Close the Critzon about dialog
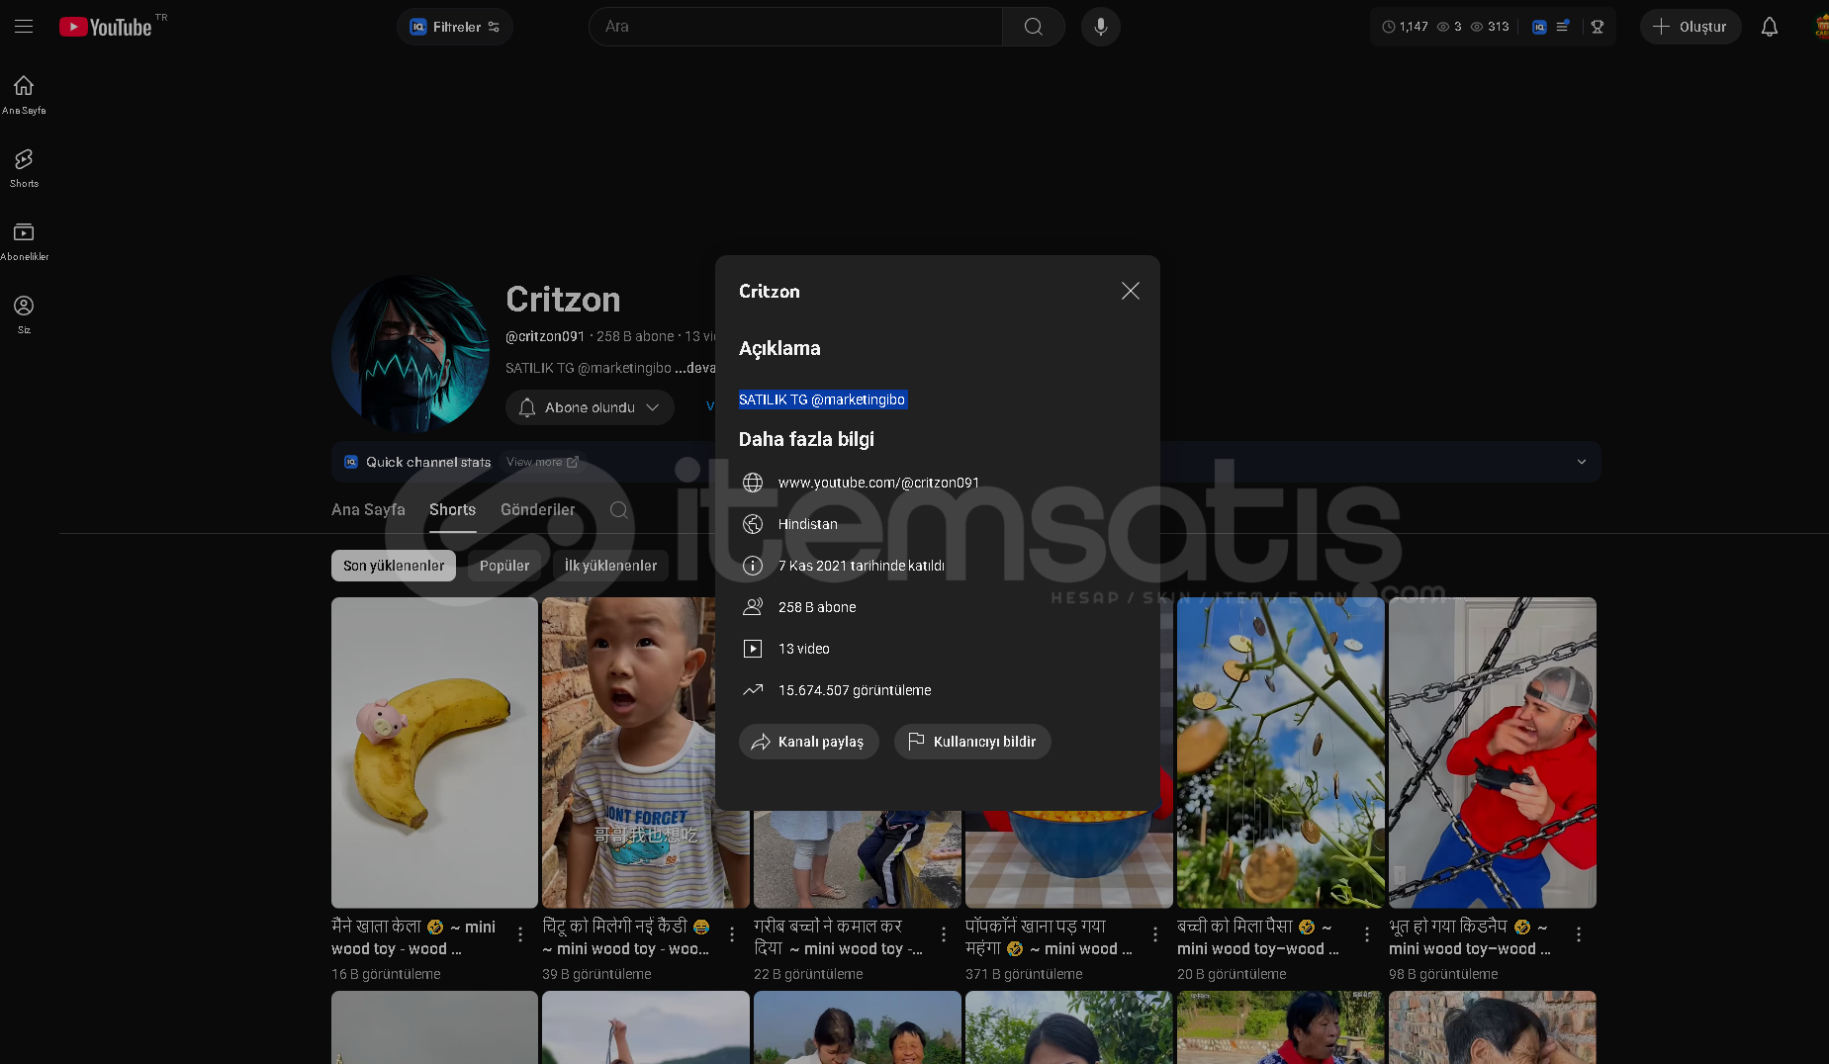 [x=1130, y=291]
